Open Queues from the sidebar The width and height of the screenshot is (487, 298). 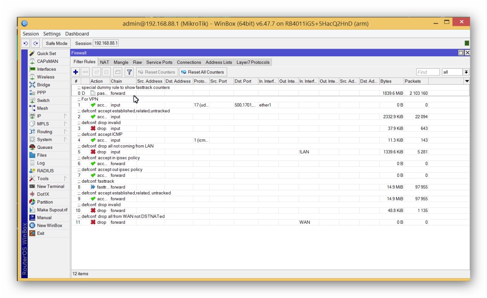[45, 147]
